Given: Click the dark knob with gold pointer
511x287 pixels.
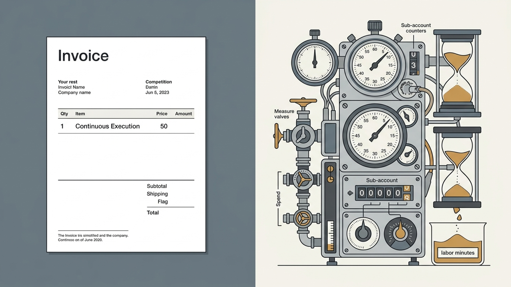Looking at the screenshot, I should tap(400, 233).
